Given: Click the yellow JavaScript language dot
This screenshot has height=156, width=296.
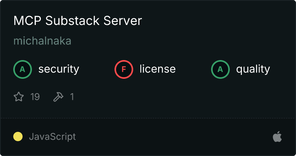Looking at the screenshot, I should point(18,136).
